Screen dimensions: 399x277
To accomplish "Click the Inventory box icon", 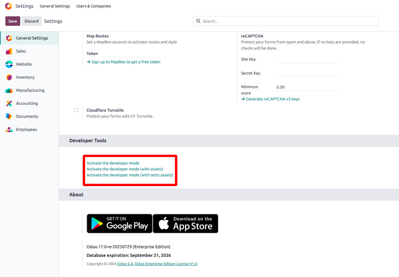I will (x=9, y=77).
